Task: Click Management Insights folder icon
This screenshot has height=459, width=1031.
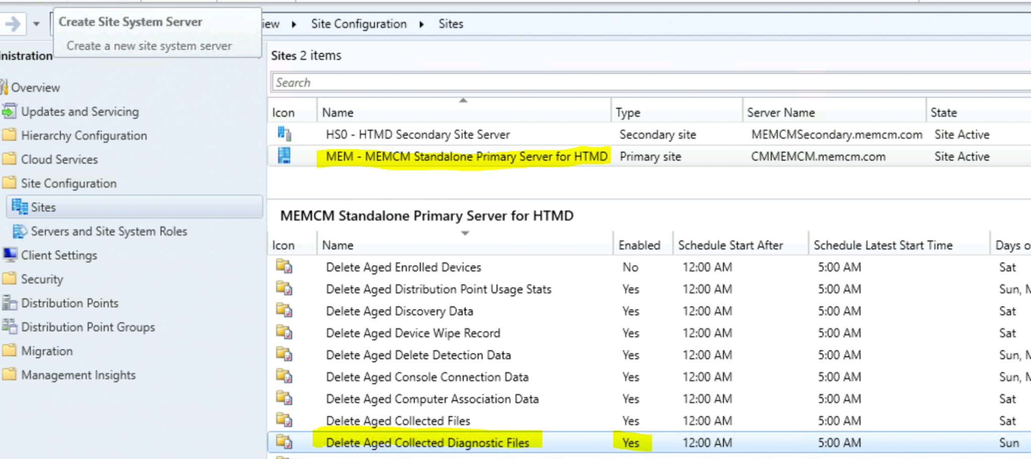Action: tap(9, 374)
